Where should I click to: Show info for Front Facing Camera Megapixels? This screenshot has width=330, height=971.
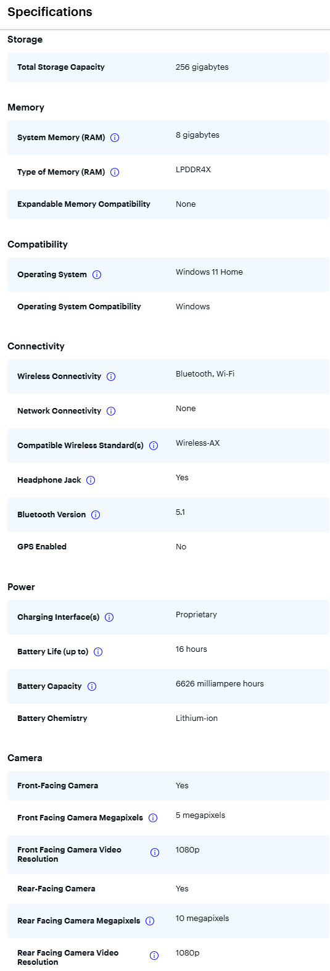coord(153,818)
